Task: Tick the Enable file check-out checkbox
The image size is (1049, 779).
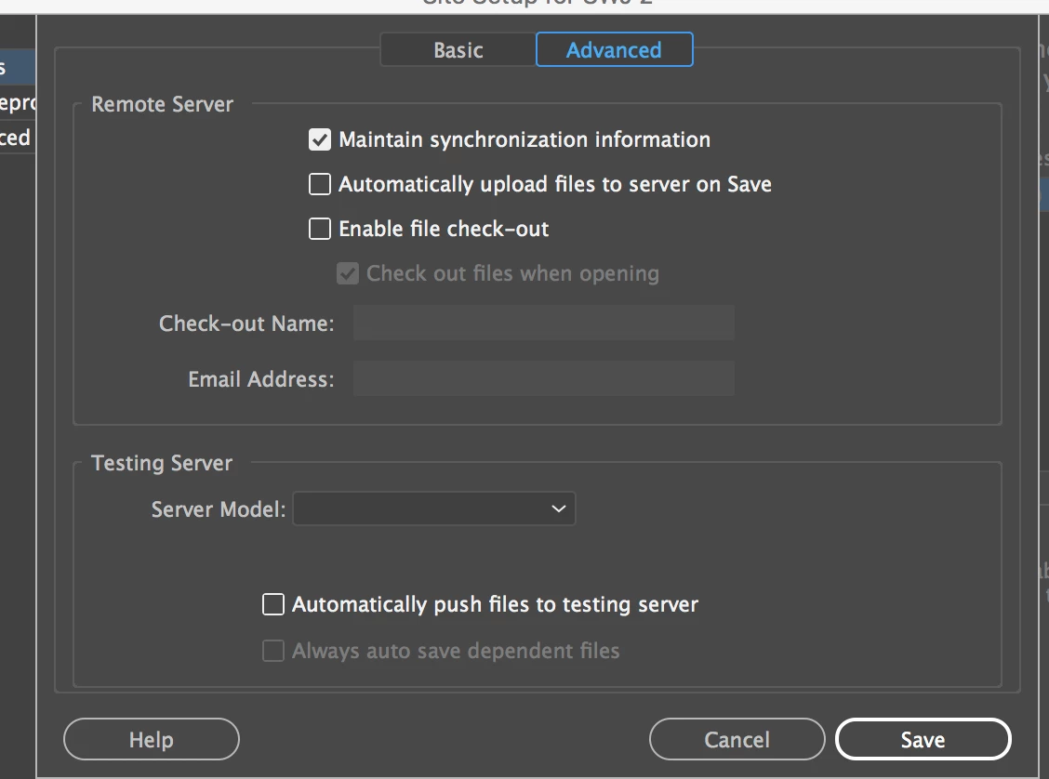Action: click(x=320, y=229)
